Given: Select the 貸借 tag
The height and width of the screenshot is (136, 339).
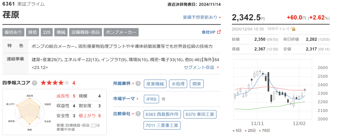Looking at the screenshot, I should pos(32,32).
